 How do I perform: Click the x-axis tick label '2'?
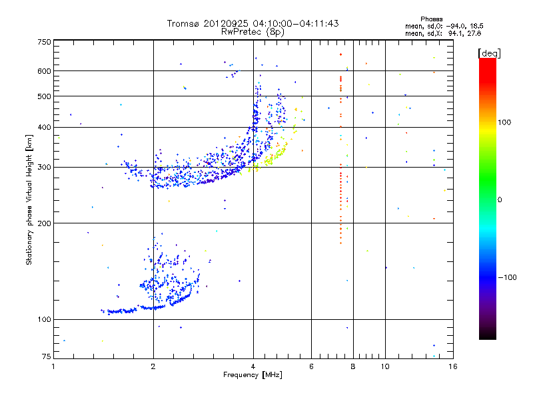point(153,366)
